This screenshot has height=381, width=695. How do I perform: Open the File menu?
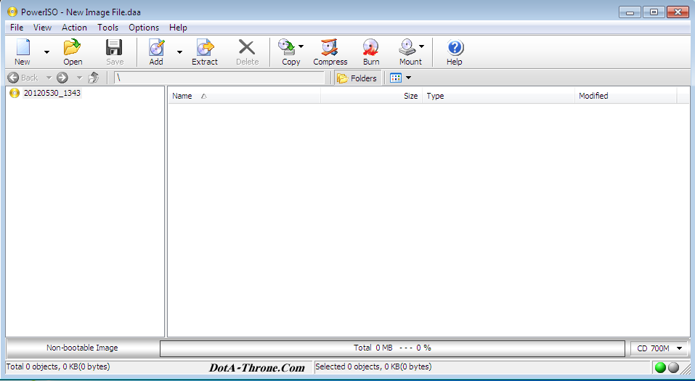click(x=17, y=28)
